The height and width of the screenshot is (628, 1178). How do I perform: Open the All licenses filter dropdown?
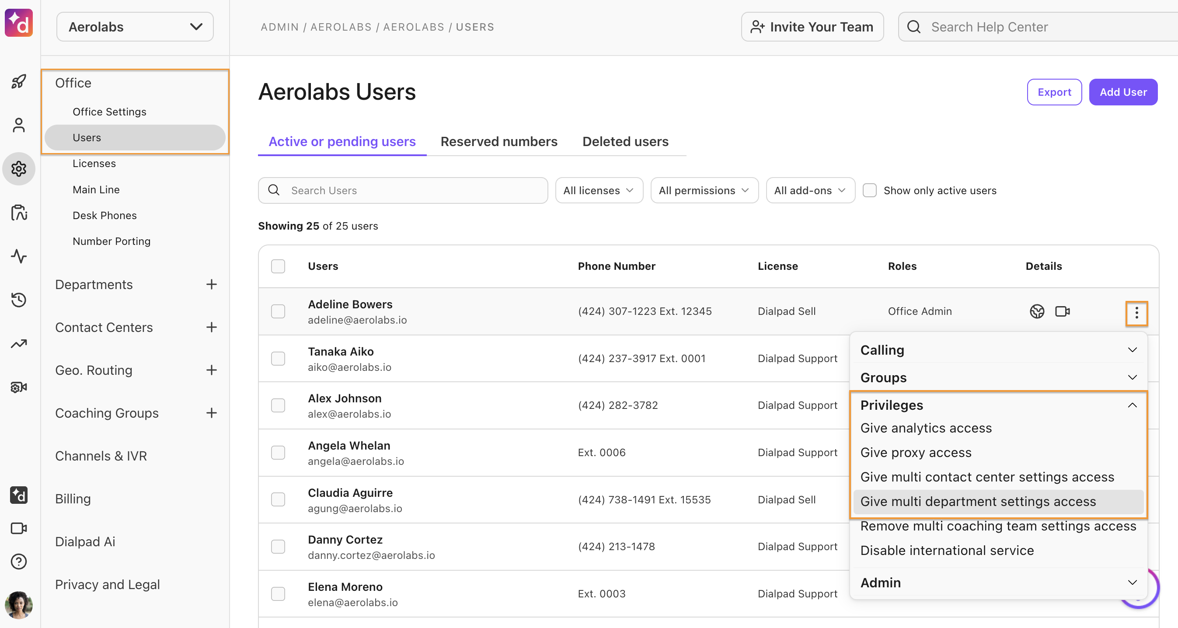[x=599, y=190]
